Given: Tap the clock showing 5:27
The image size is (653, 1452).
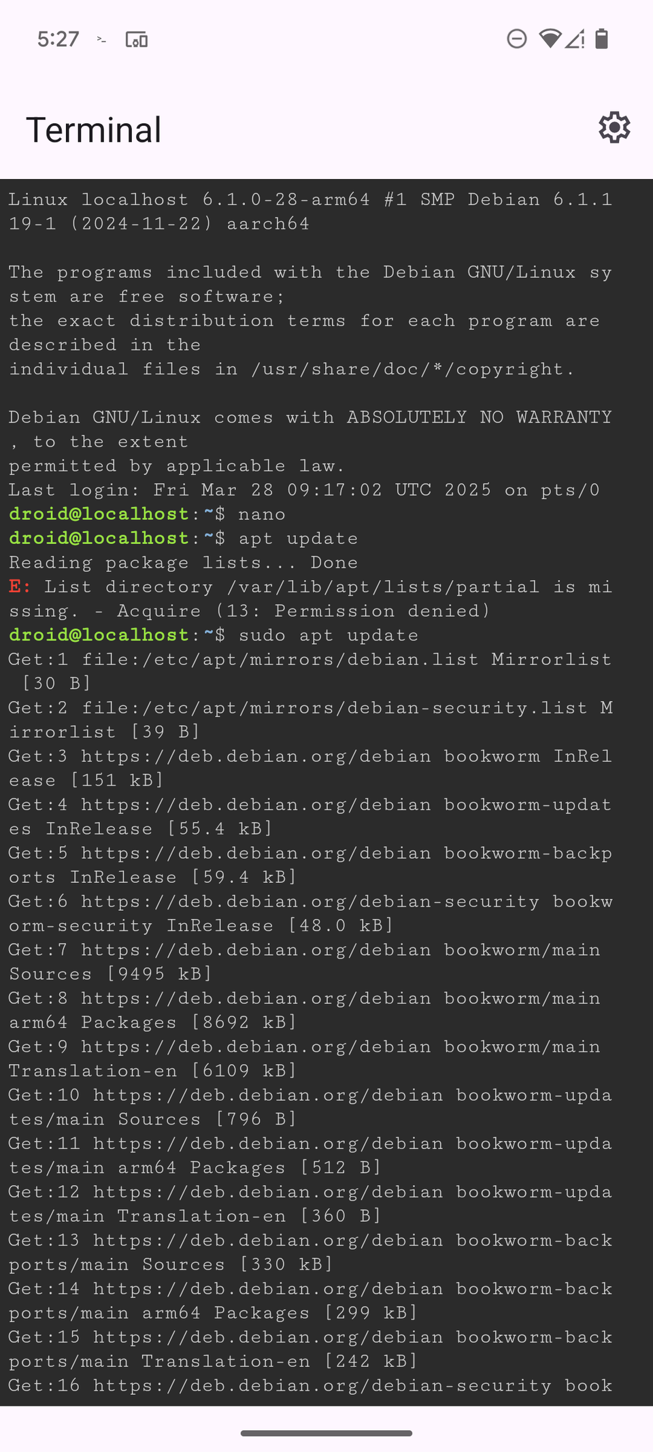Looking at the screenshot, I should point(58,39).
